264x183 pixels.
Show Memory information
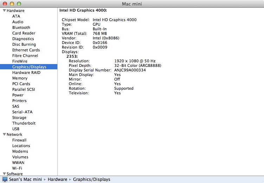20,78
